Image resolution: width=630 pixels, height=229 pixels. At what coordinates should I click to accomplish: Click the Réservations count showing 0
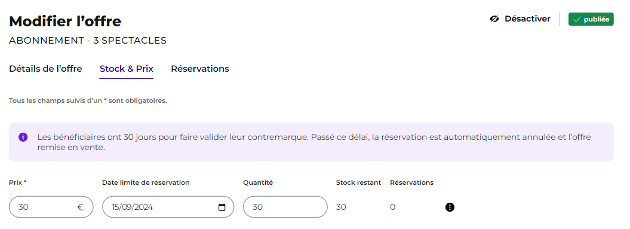(x=392, y=207)
